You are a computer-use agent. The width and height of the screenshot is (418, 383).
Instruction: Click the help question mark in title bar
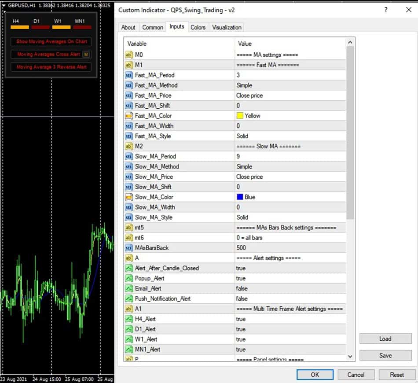[x=386, y=10]
